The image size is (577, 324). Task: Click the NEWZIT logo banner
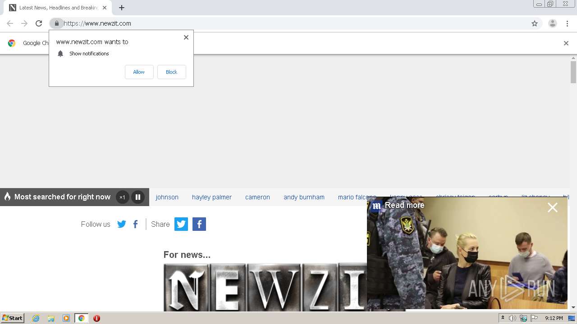click(265, 287)
